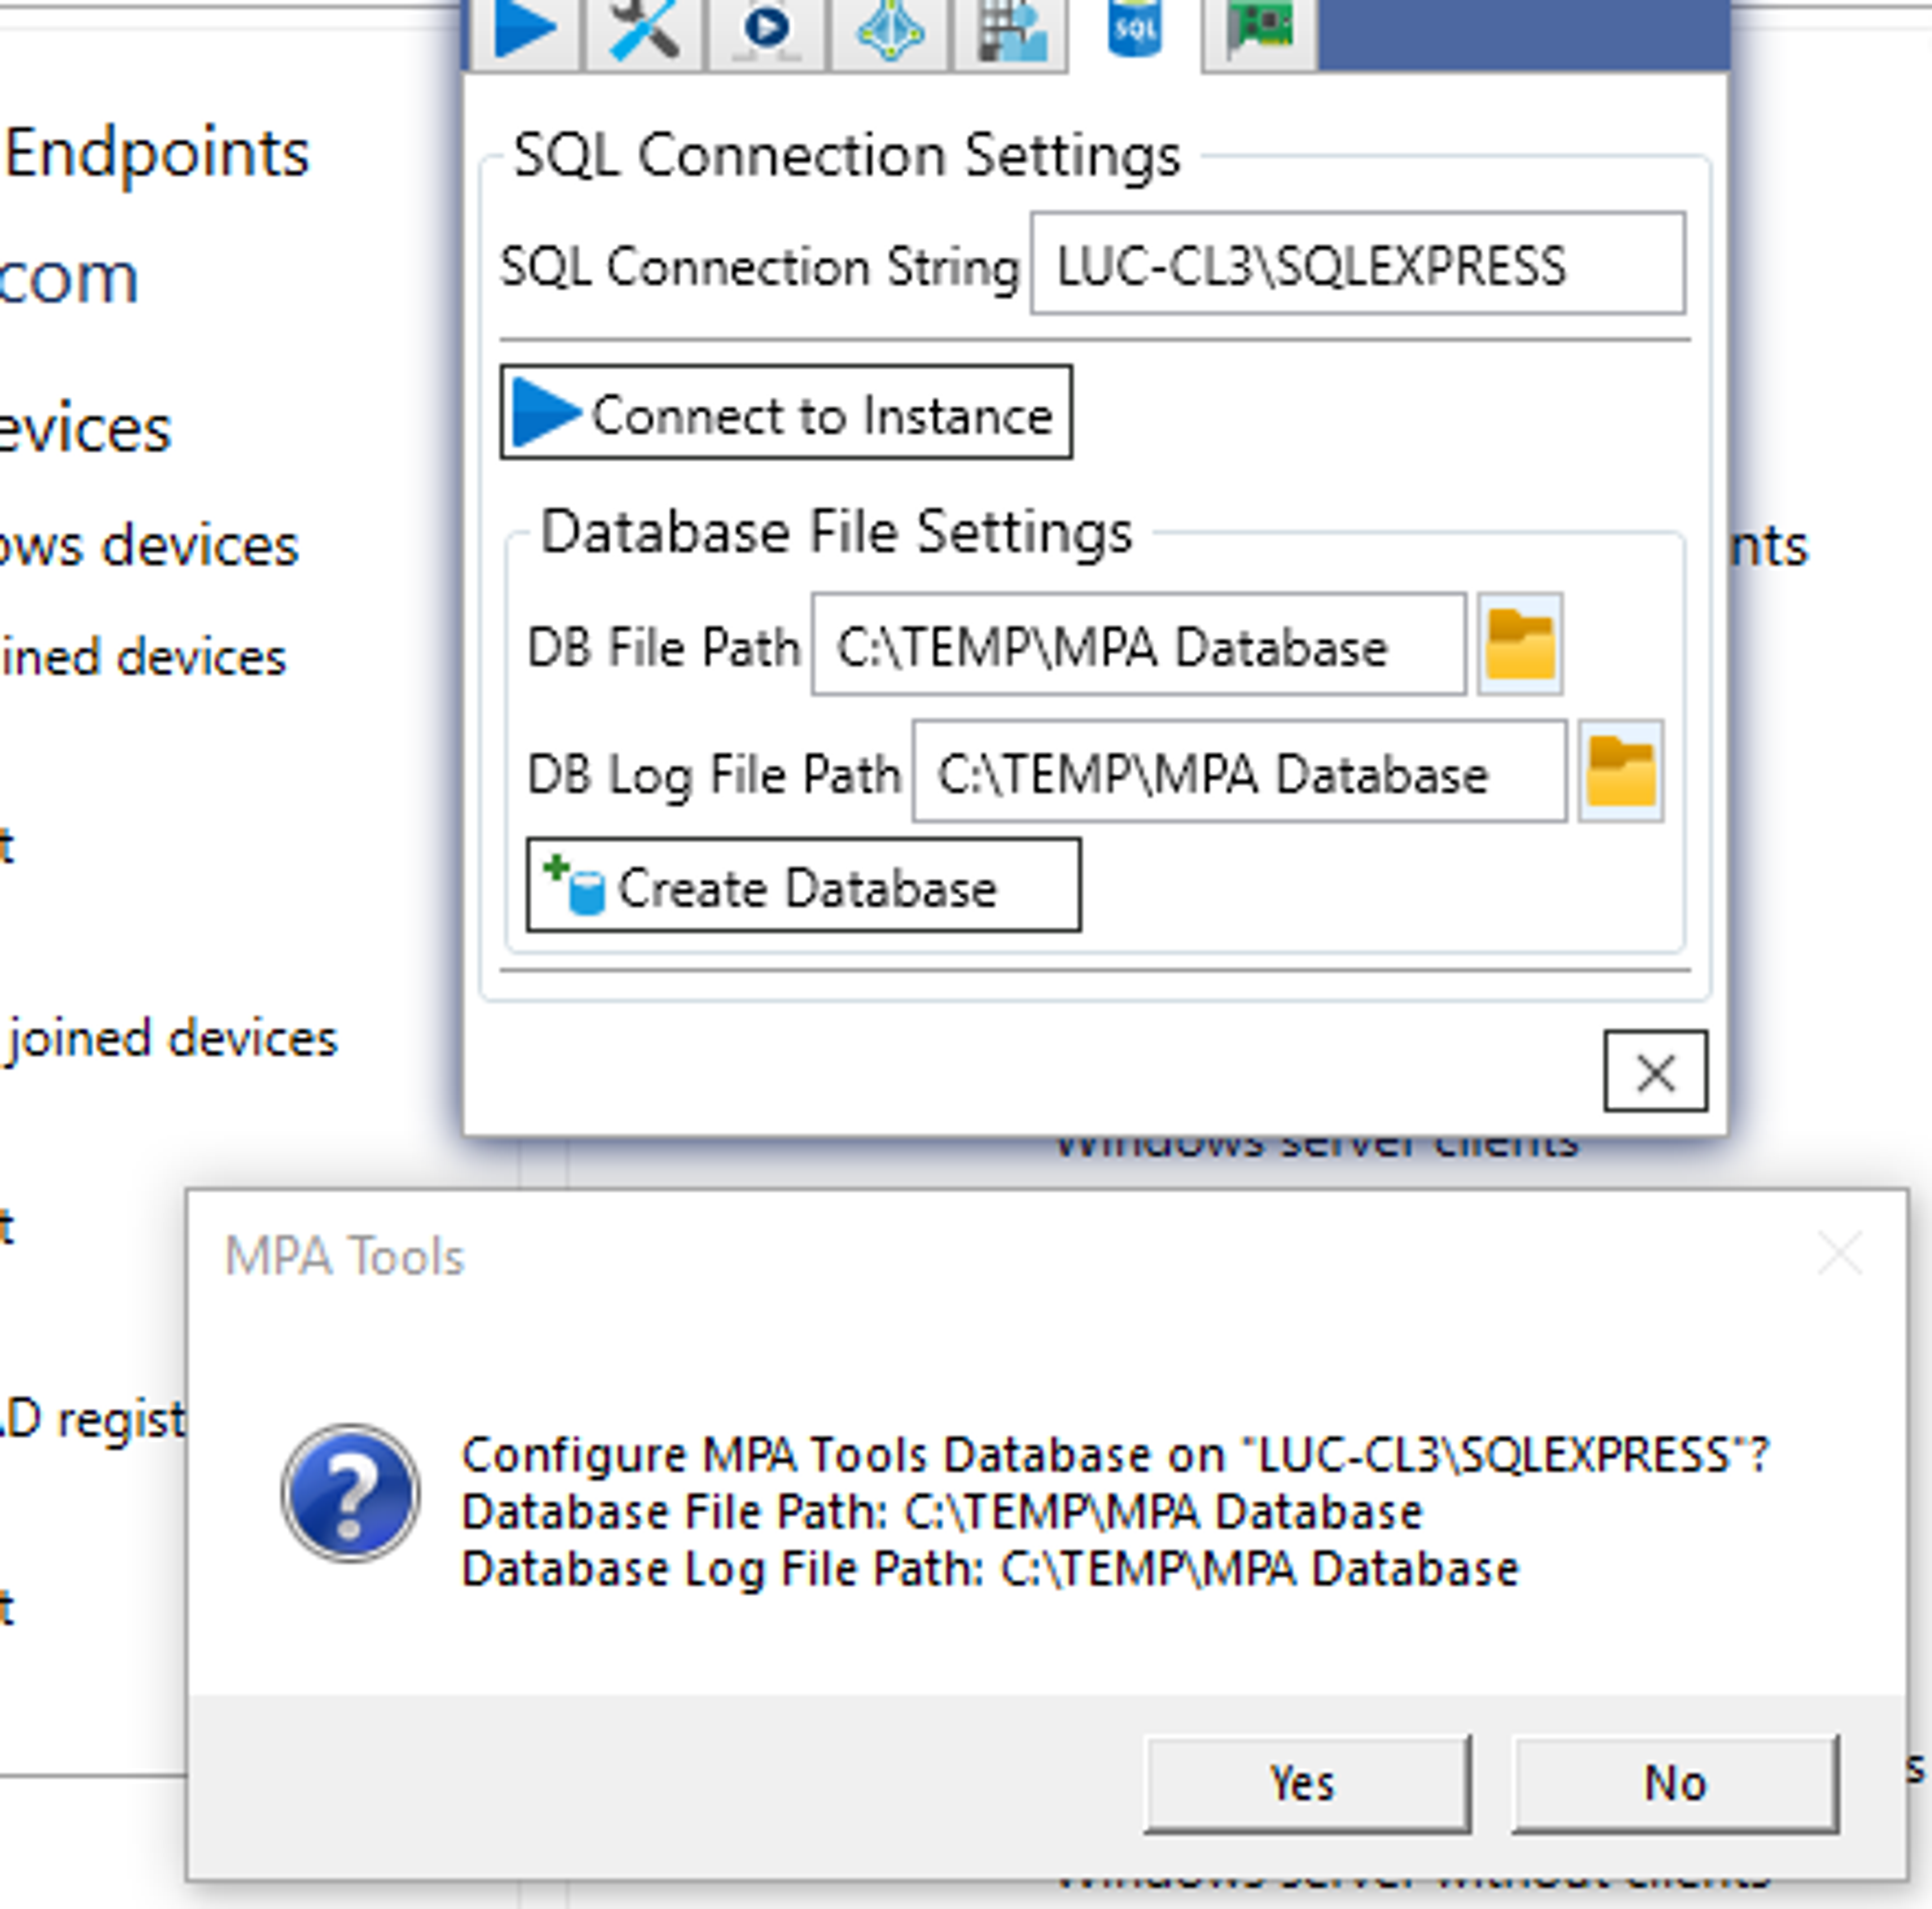Screen dimensions: 1932x1909
Task: Edit the SQL Connection String field
Action: [1358, 264]
